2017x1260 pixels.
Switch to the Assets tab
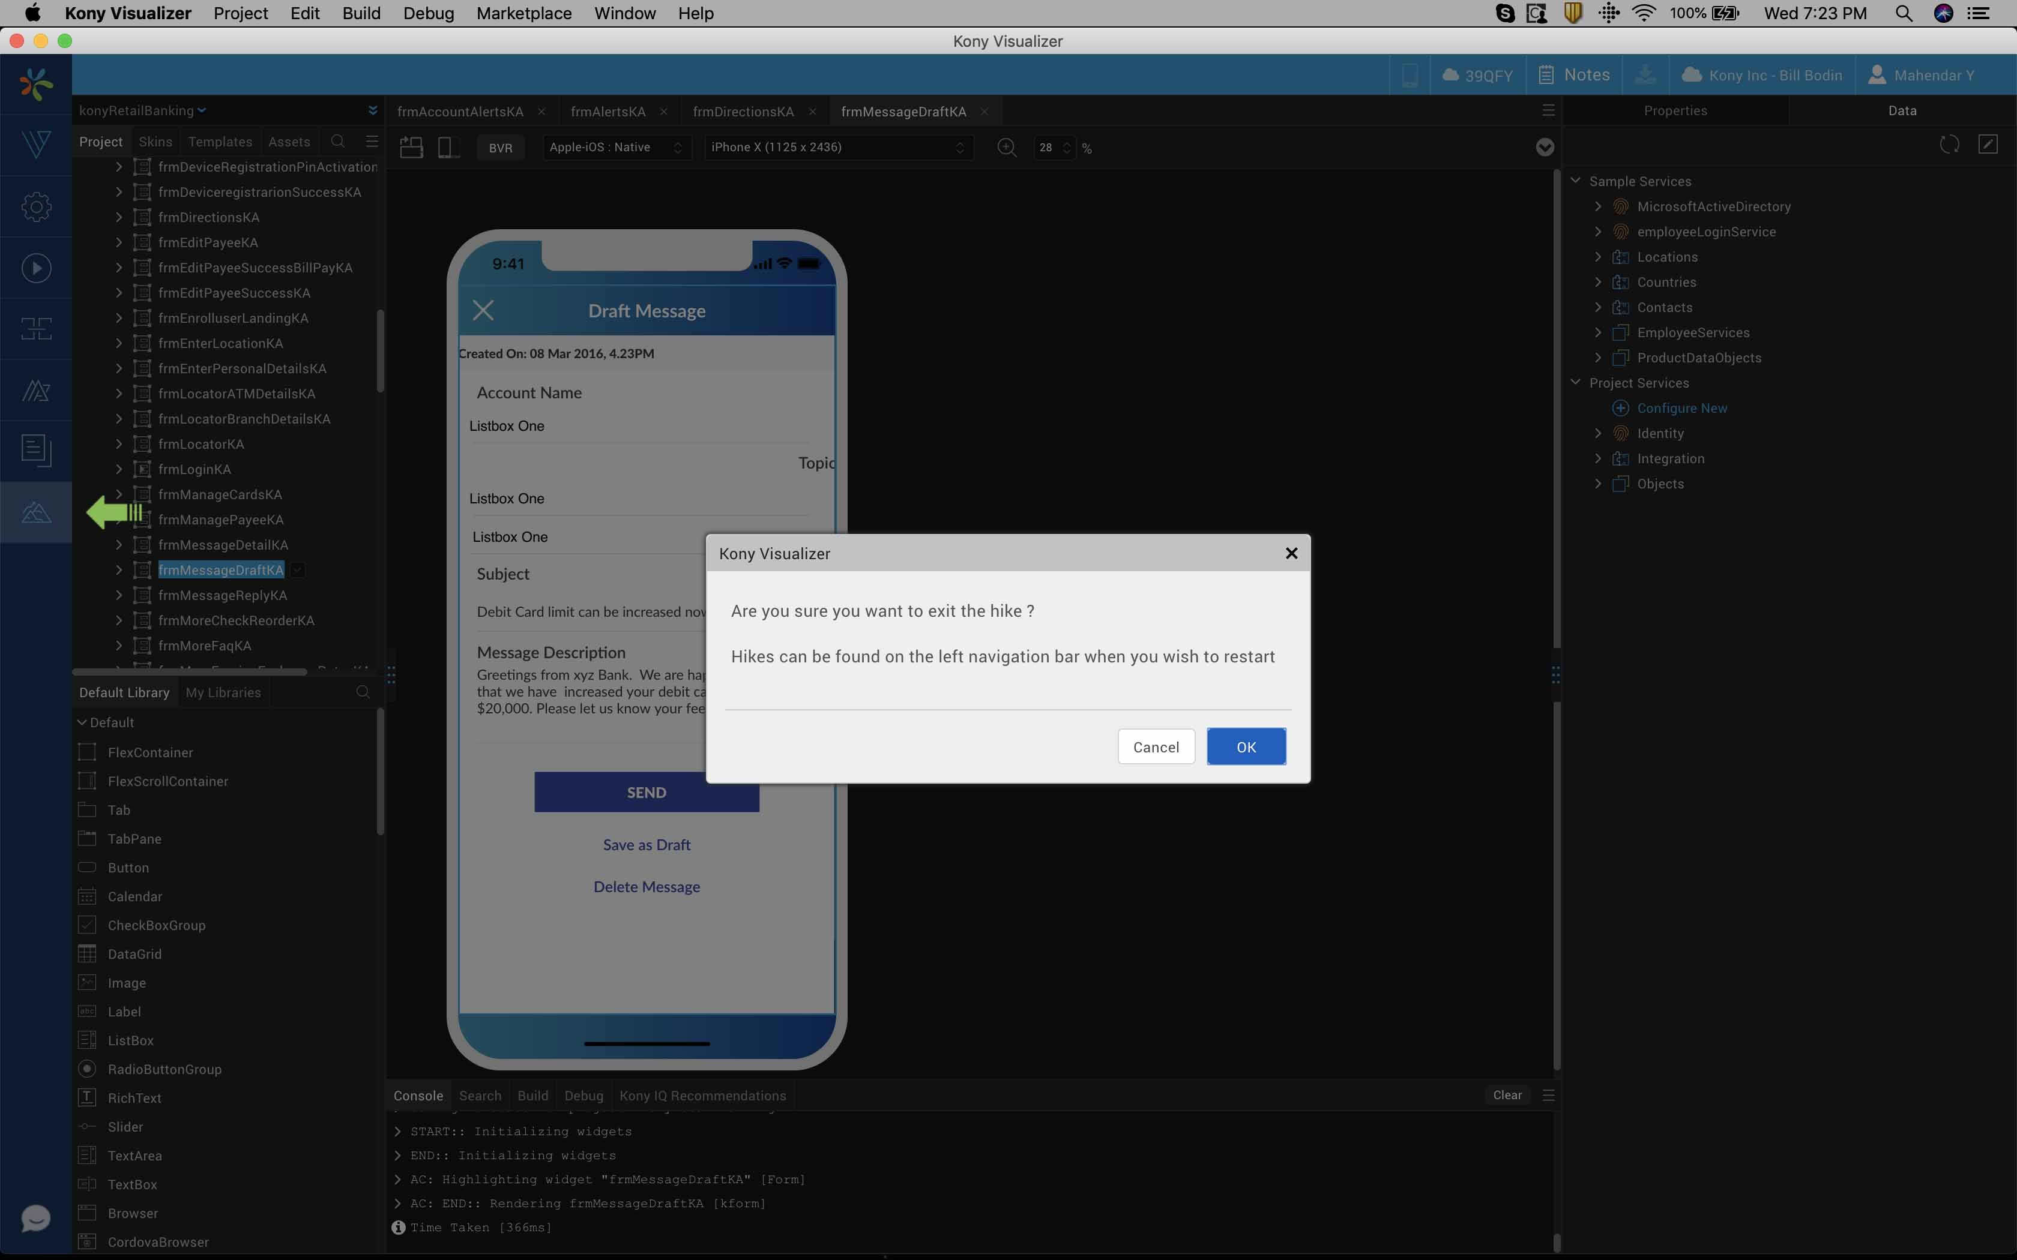coord(288,142)
